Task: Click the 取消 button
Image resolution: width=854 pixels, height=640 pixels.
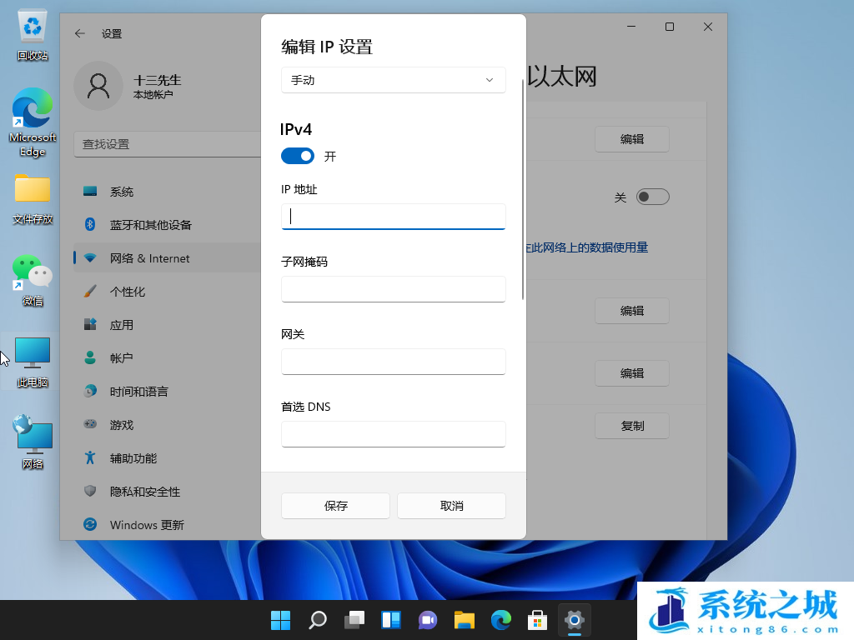Action: tap(451, 506)
